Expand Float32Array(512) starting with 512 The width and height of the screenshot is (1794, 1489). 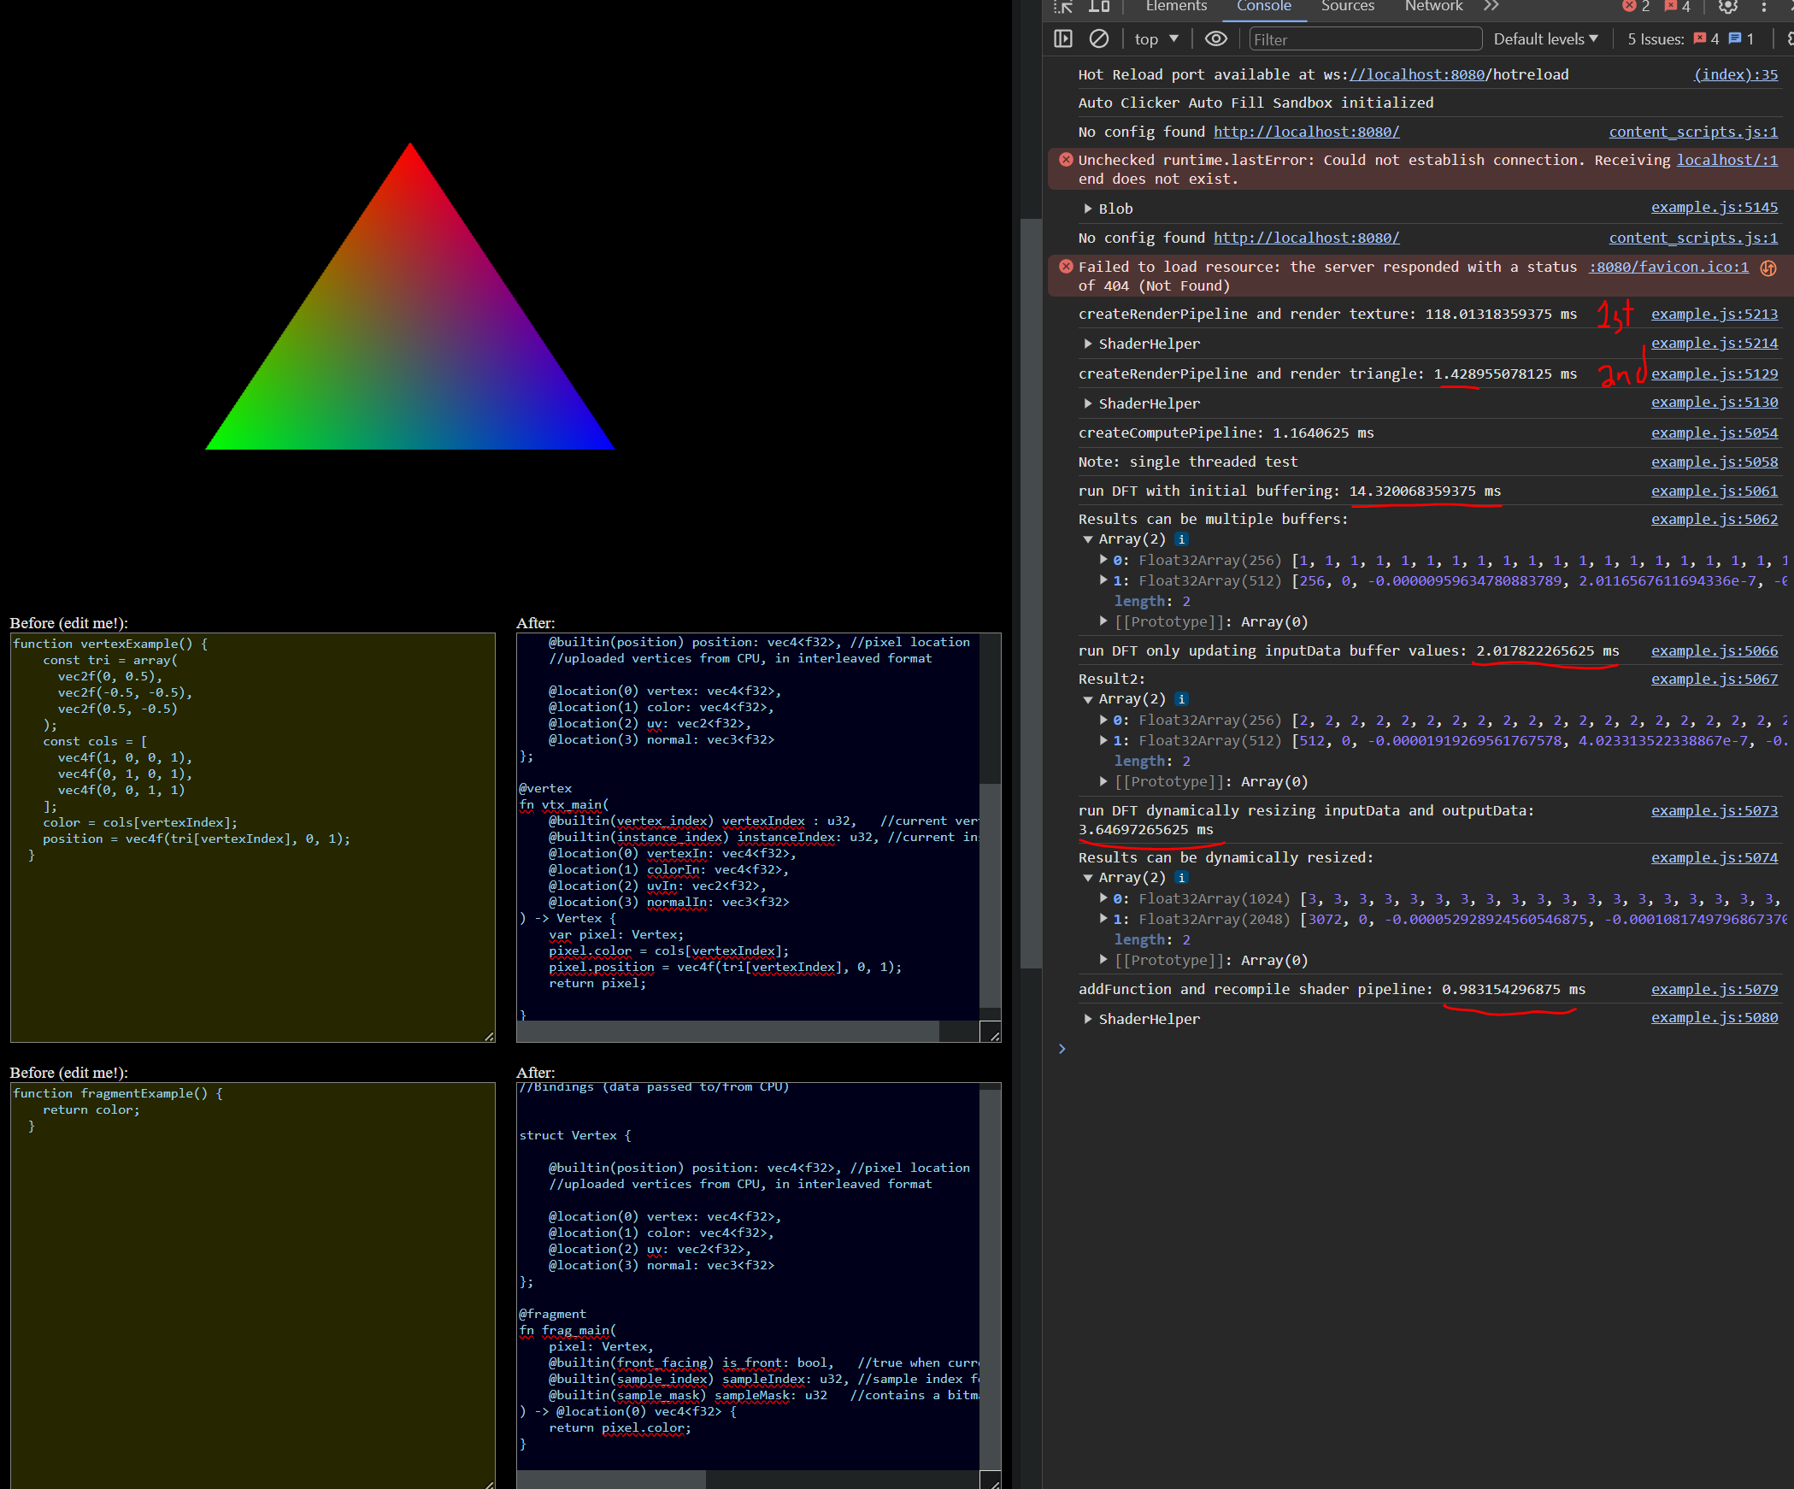tap(1103, 740)
